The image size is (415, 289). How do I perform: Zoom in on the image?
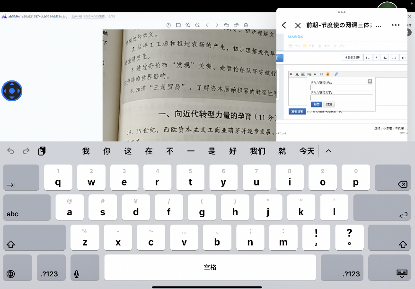tap(188, 25)
